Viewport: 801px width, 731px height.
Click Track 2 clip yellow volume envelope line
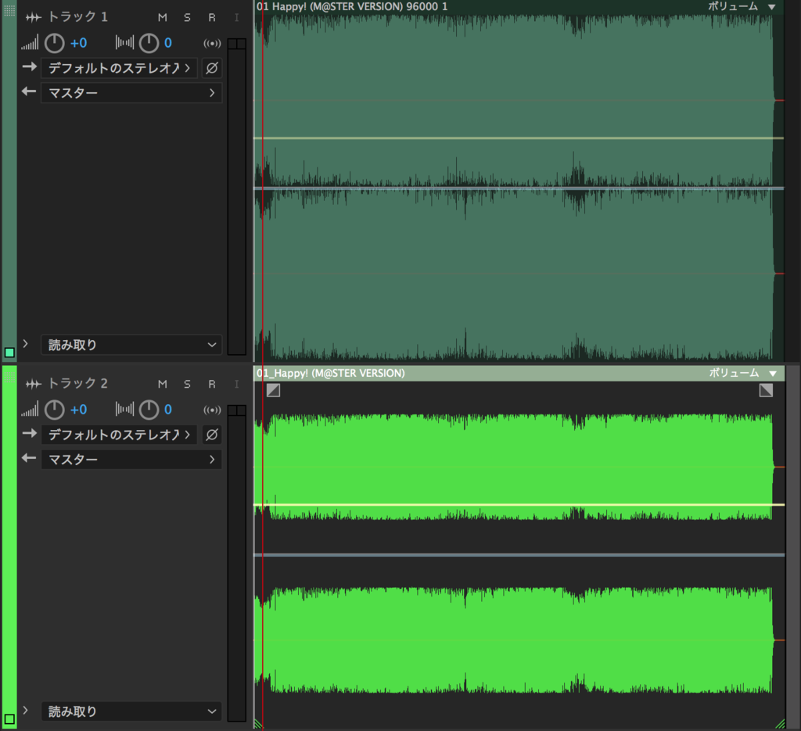(x=519, y=504)
